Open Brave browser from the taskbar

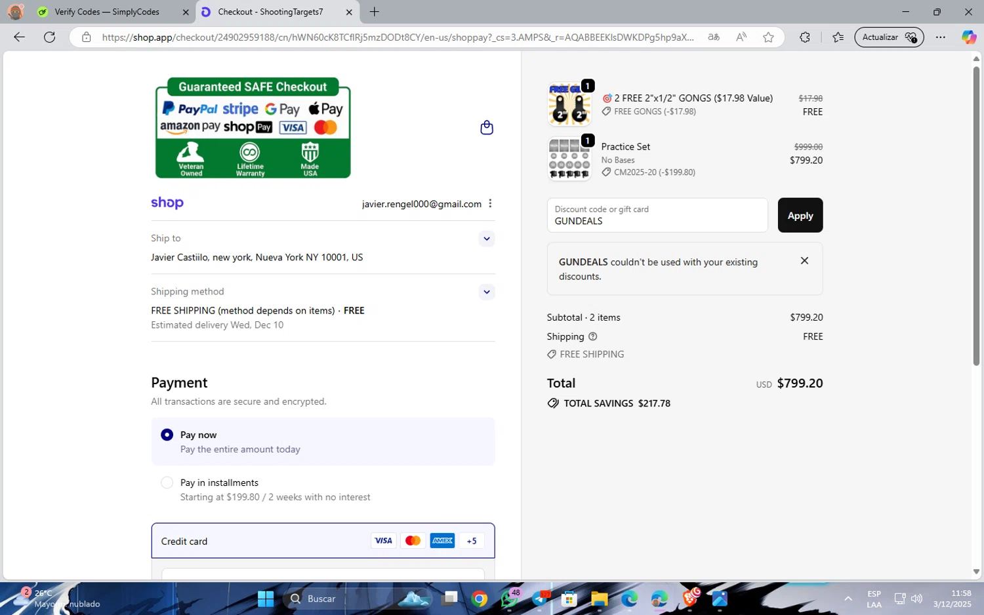pos(691,599)
